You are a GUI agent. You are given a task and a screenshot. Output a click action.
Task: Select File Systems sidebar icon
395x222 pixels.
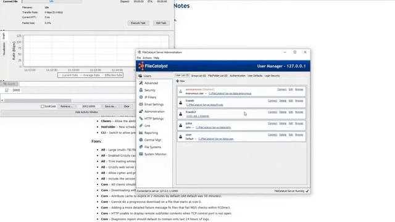(141, 147)
